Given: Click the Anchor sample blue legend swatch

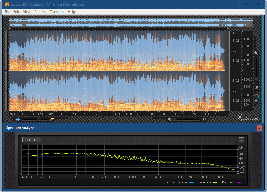Looking at the screenshot, I should point(191,182).
